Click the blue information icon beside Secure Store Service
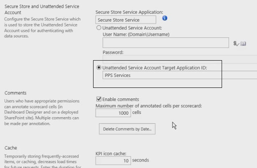 pyautogui.click(x=165, y=18)
